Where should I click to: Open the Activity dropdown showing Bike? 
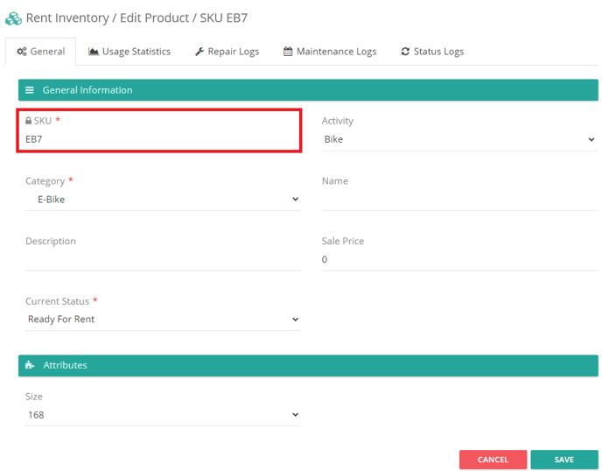[459, 139]
